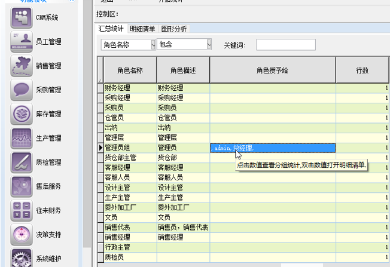Open the 质检管理 module icon
The height and width of the screenshot is (267, 390).
pos(22,162)
